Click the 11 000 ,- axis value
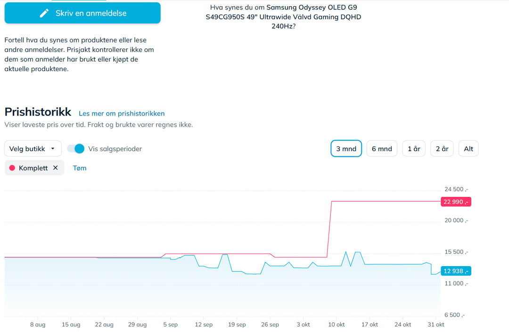Image resolution: width=509 pixels, height=333 pixels. pyautogui.click(x=456, y=284)
